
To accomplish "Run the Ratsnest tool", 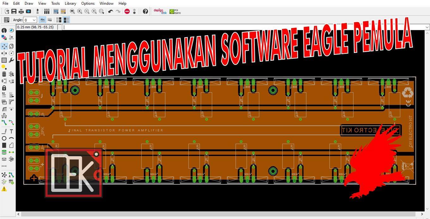I will click(x=4, y=175).
